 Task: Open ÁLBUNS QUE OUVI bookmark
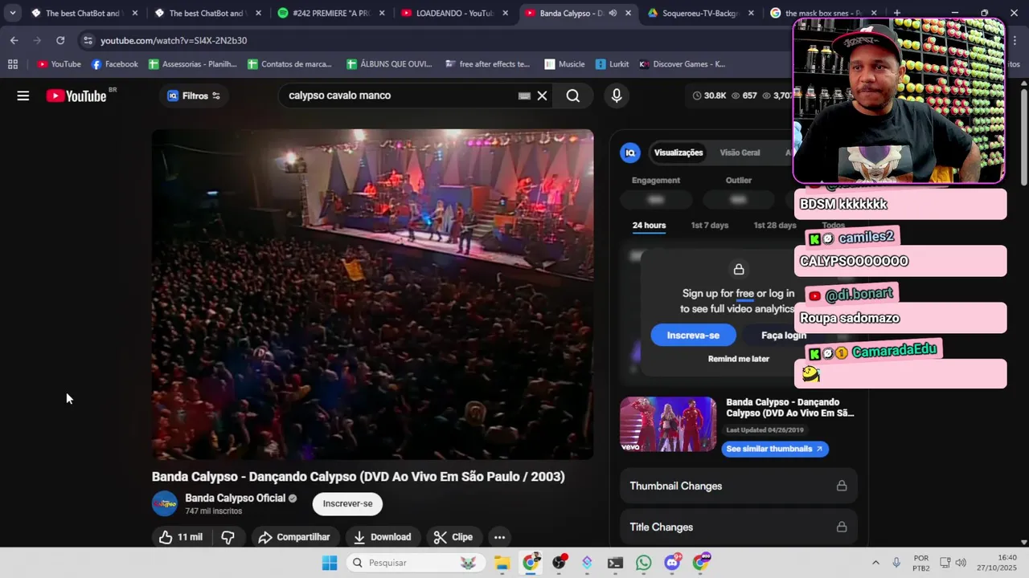click(x=390, y=64)
